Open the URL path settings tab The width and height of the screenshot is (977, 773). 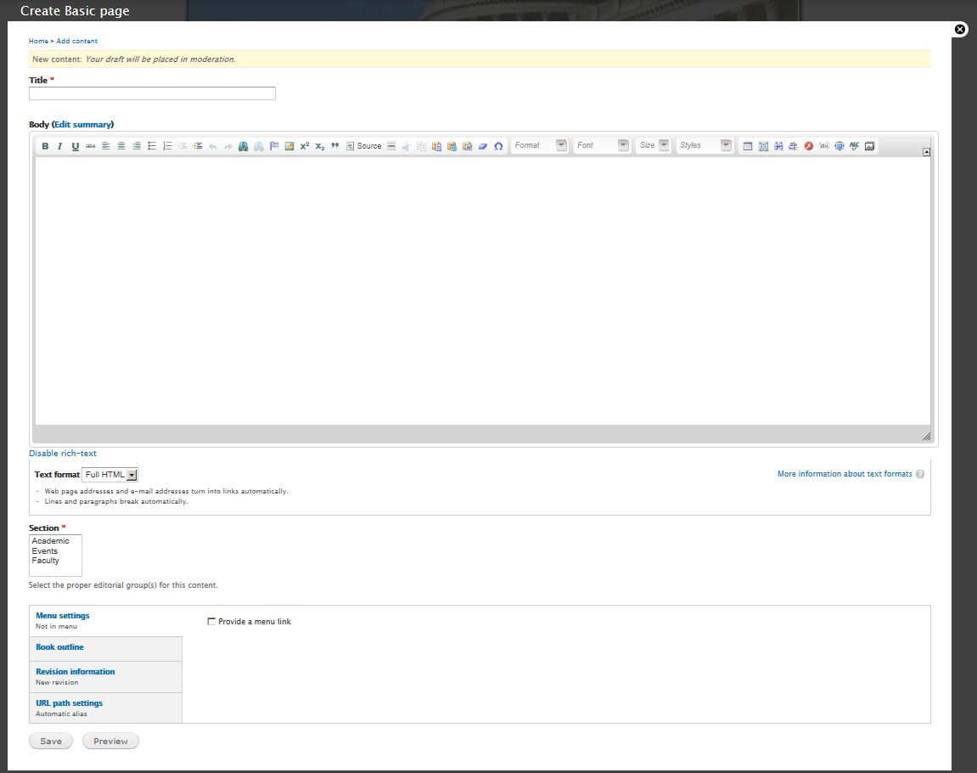tap(69, 703)
